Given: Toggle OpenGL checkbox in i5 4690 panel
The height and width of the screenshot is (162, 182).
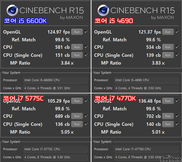Looking at the screenshot, I should coord(177,31).
